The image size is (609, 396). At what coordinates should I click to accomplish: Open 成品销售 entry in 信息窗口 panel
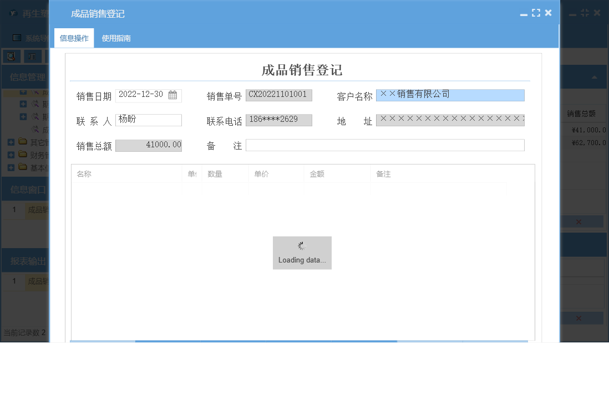[x=37, y=210]
